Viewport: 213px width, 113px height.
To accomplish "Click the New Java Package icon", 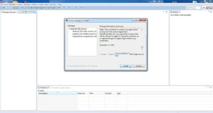I will (x=46, y=8).
